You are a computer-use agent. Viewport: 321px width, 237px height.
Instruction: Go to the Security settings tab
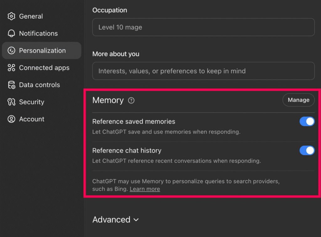31,102
